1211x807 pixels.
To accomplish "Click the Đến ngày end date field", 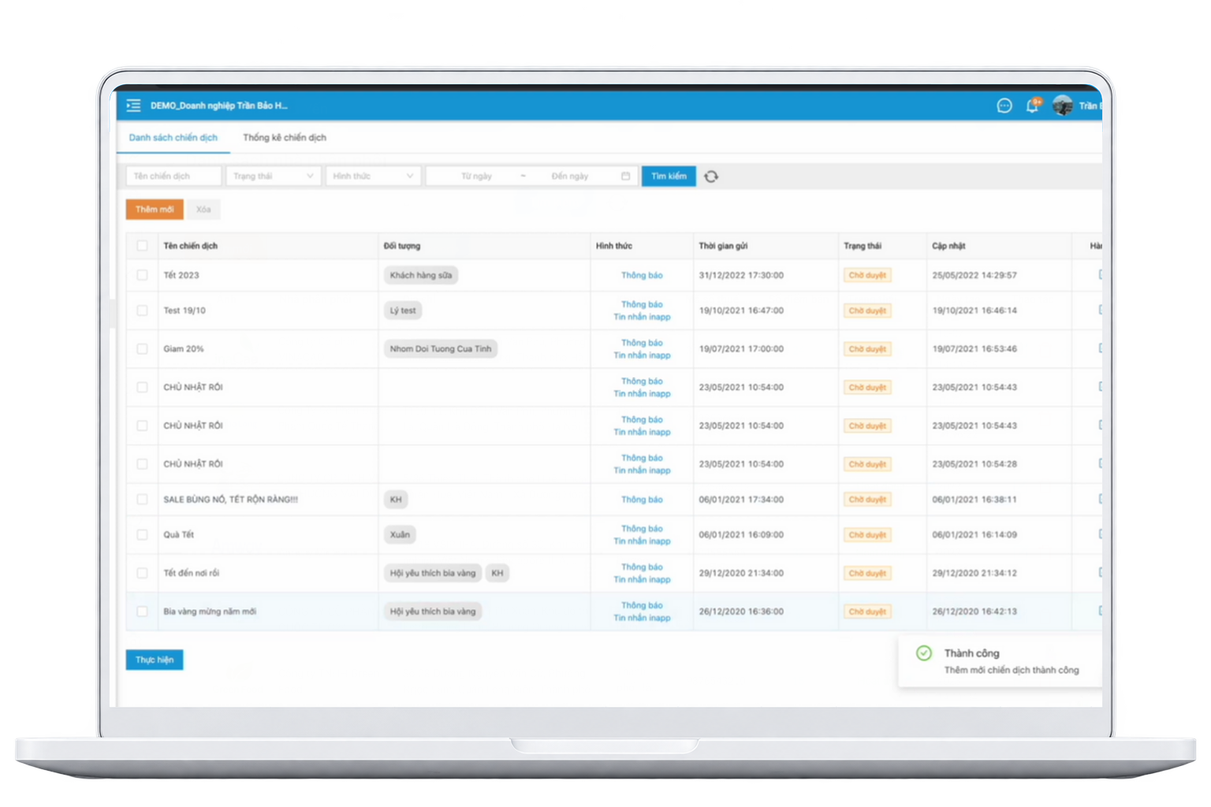I will [x=570, y=176].
